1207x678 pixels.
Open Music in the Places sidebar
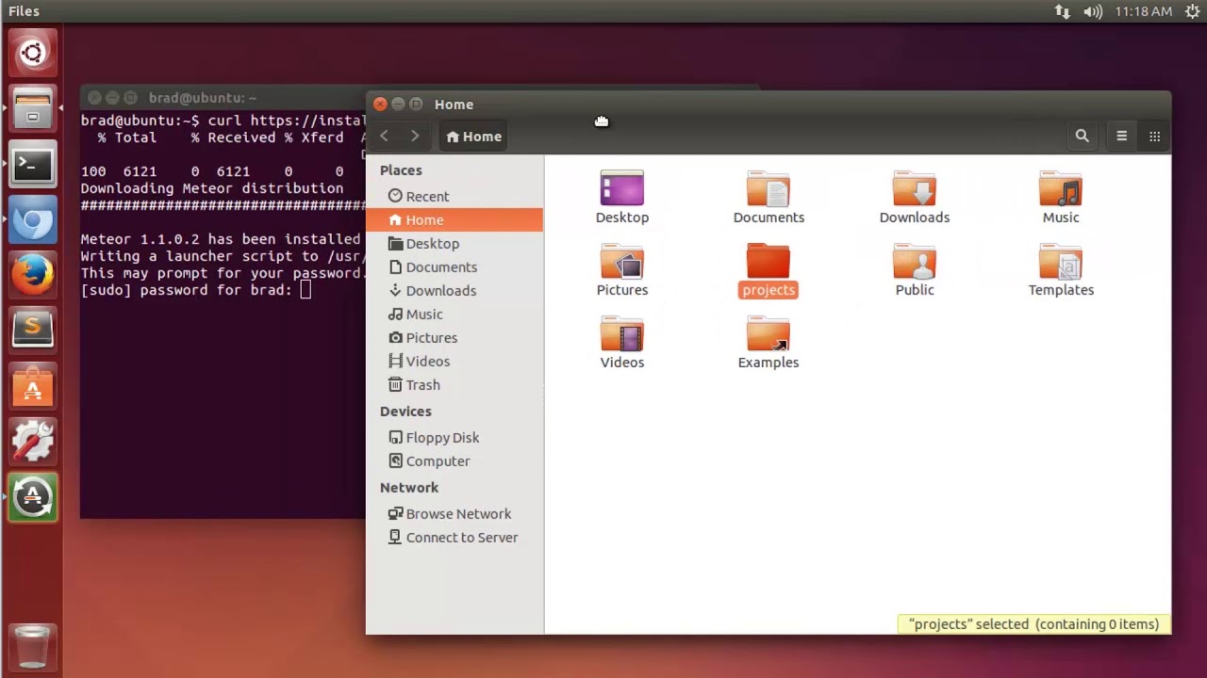[455, 314]
